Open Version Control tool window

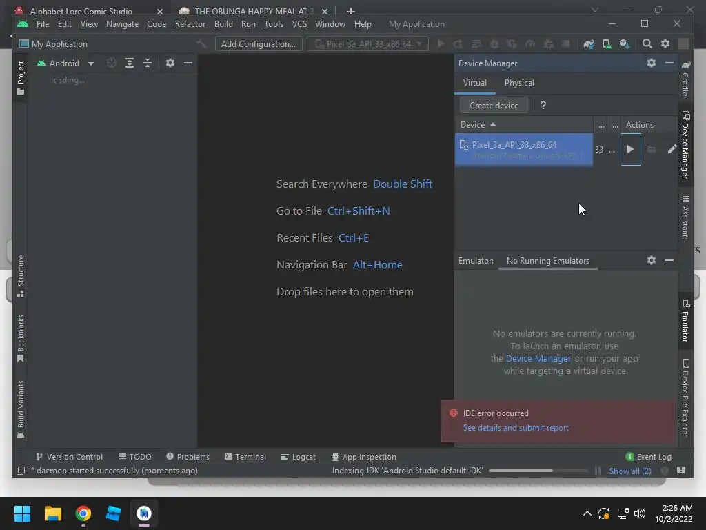[x=69, y=457]
